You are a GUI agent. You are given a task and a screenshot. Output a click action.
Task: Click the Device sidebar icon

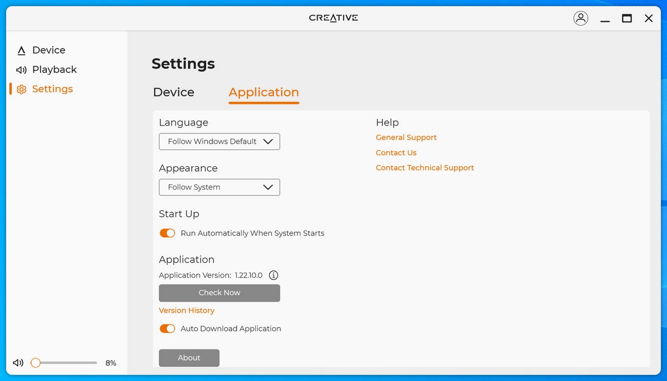click(x=21, y=51)
